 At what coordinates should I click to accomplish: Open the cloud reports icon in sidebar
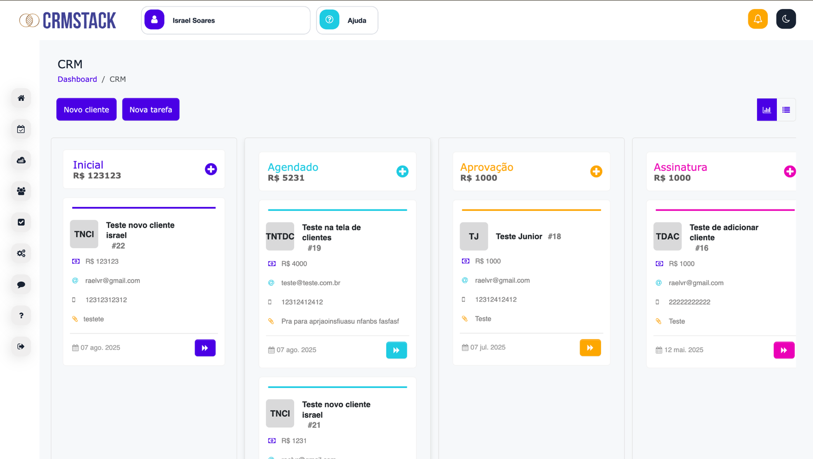tap(20, 160)
